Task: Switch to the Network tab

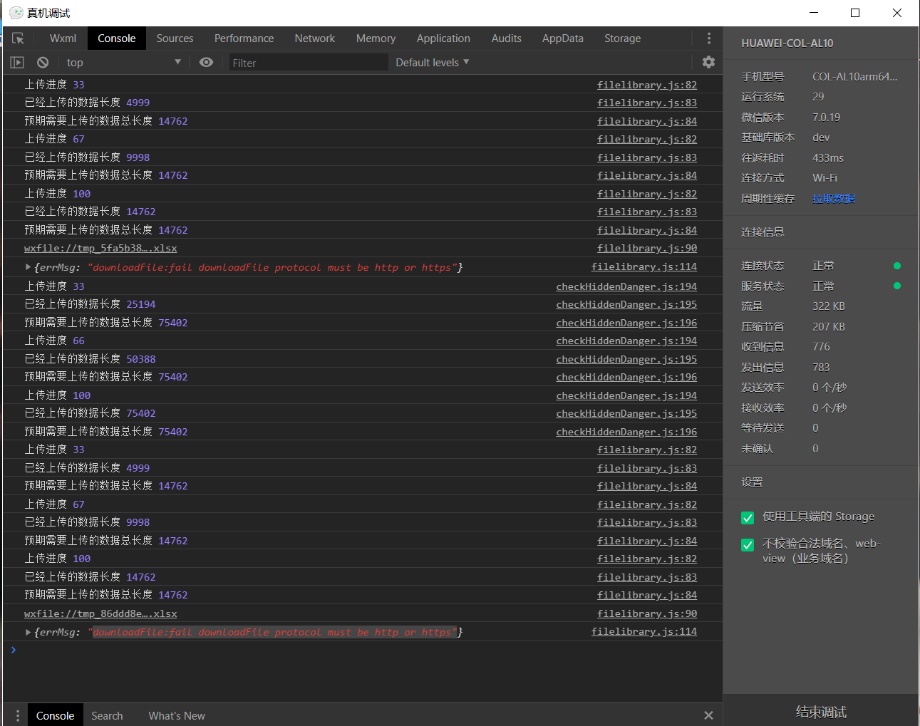Action: pos(315,38)
